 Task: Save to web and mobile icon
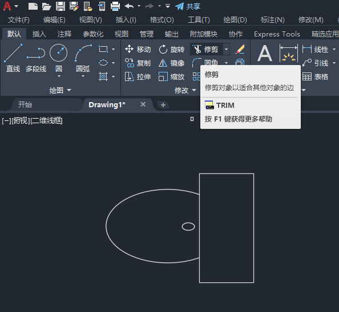[102, 6]
